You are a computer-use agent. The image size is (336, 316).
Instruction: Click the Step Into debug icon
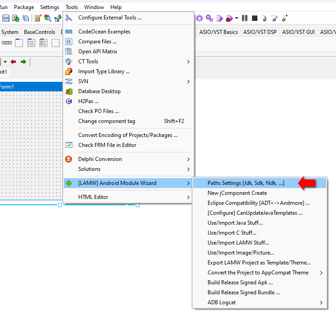[x=265, y=18]
